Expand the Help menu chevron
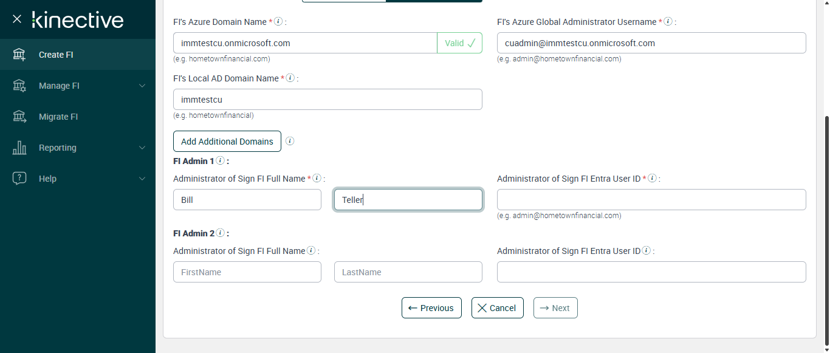Viewport: 830px width, 353px height. point(142,179)
